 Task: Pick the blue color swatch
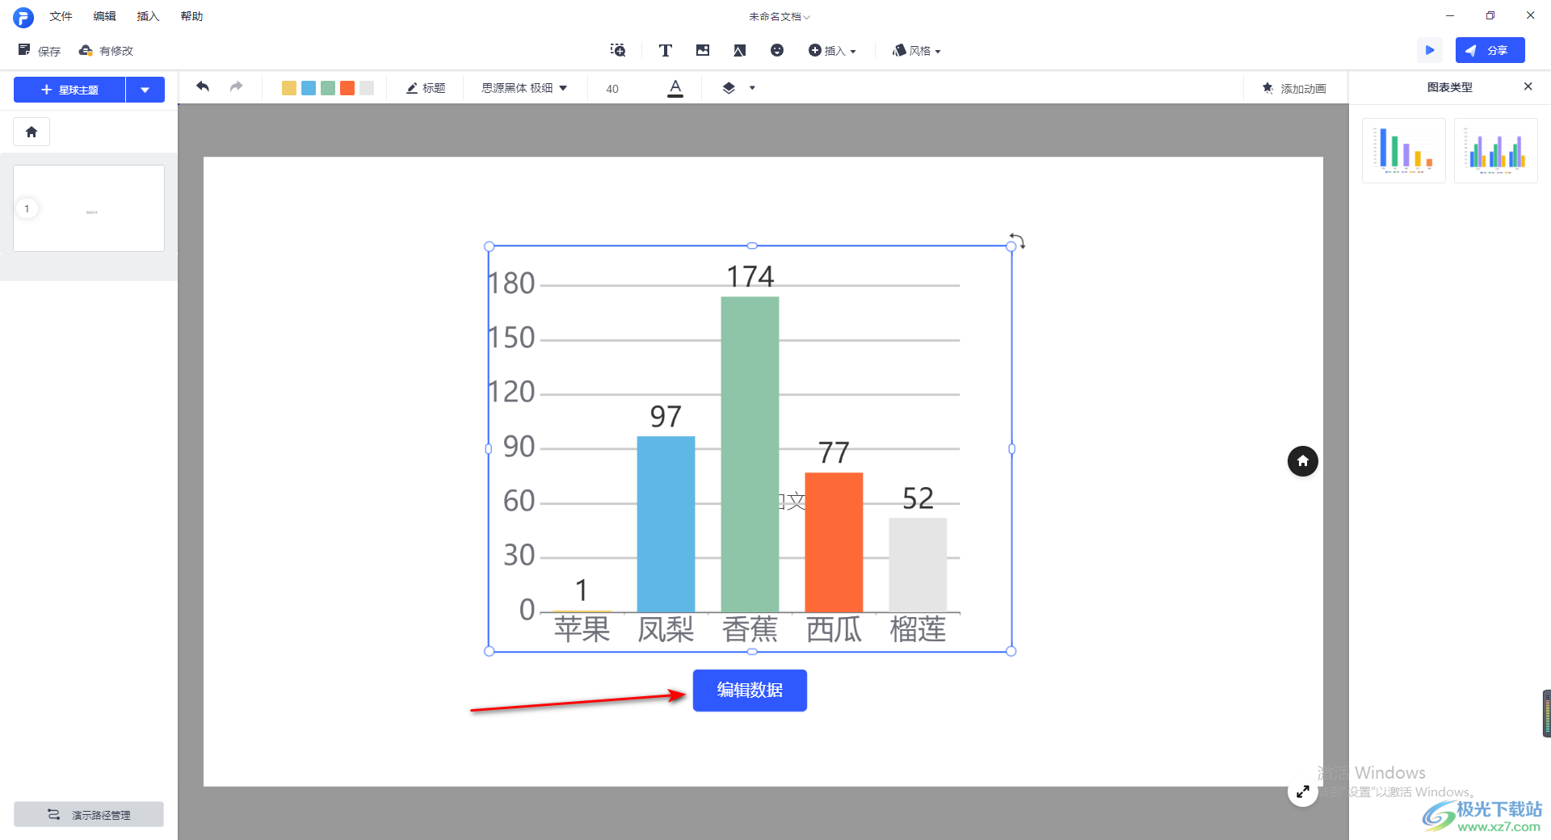(309, 88)
